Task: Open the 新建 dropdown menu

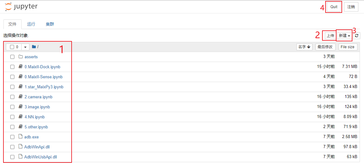Action: (344, 36)
